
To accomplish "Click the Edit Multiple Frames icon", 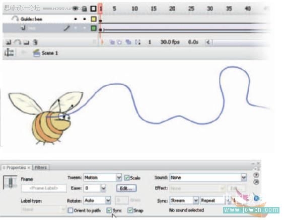I will [x=128, y=42].
